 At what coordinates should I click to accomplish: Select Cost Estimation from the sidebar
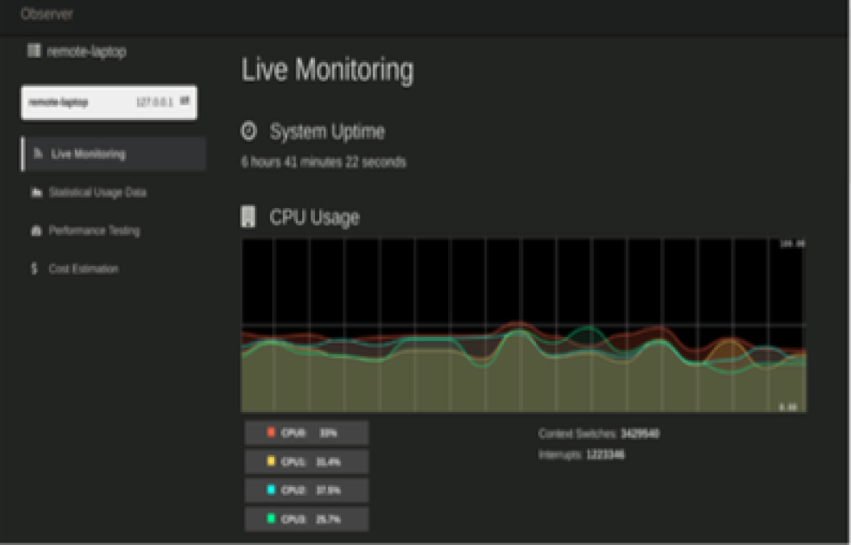pyautogui.click(x=83, y=268)
